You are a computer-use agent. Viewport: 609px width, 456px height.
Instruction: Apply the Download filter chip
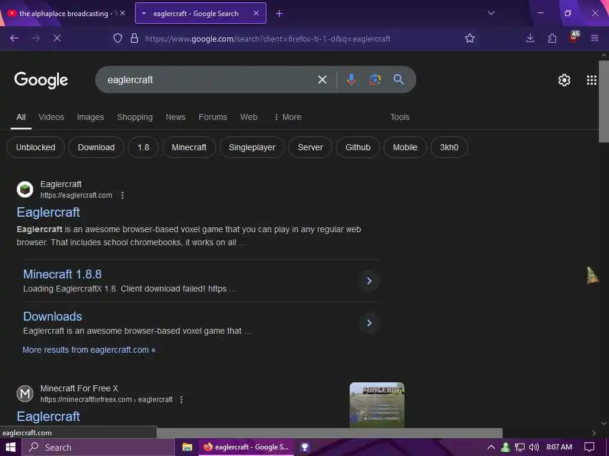[x=96, y=147]
